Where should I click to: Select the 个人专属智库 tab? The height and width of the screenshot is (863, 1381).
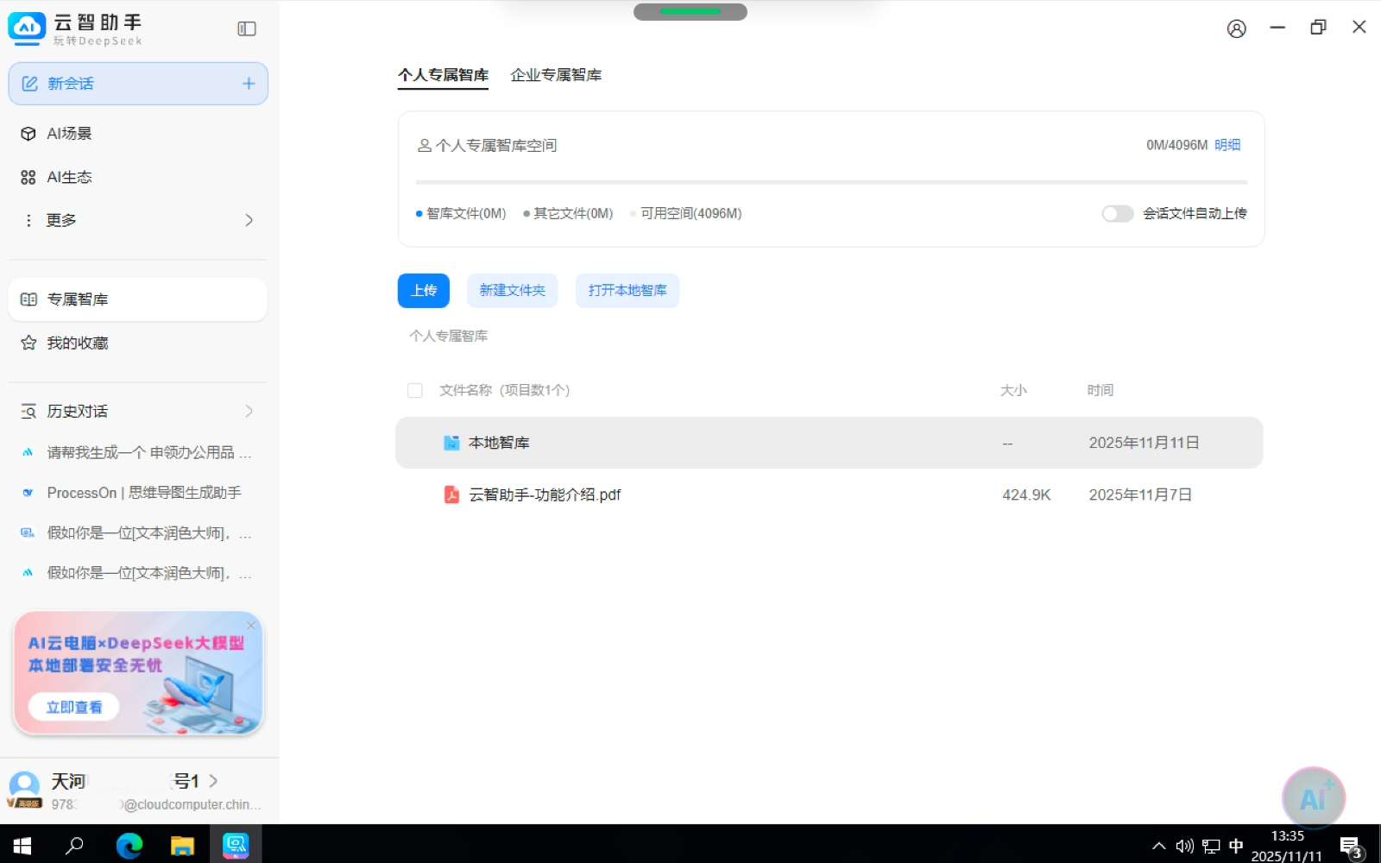443,75
